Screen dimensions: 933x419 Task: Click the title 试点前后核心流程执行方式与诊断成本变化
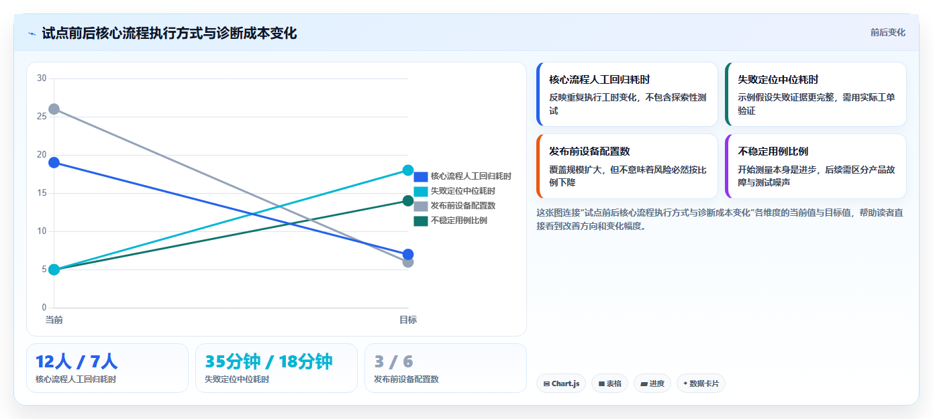[x=169, y=33]
